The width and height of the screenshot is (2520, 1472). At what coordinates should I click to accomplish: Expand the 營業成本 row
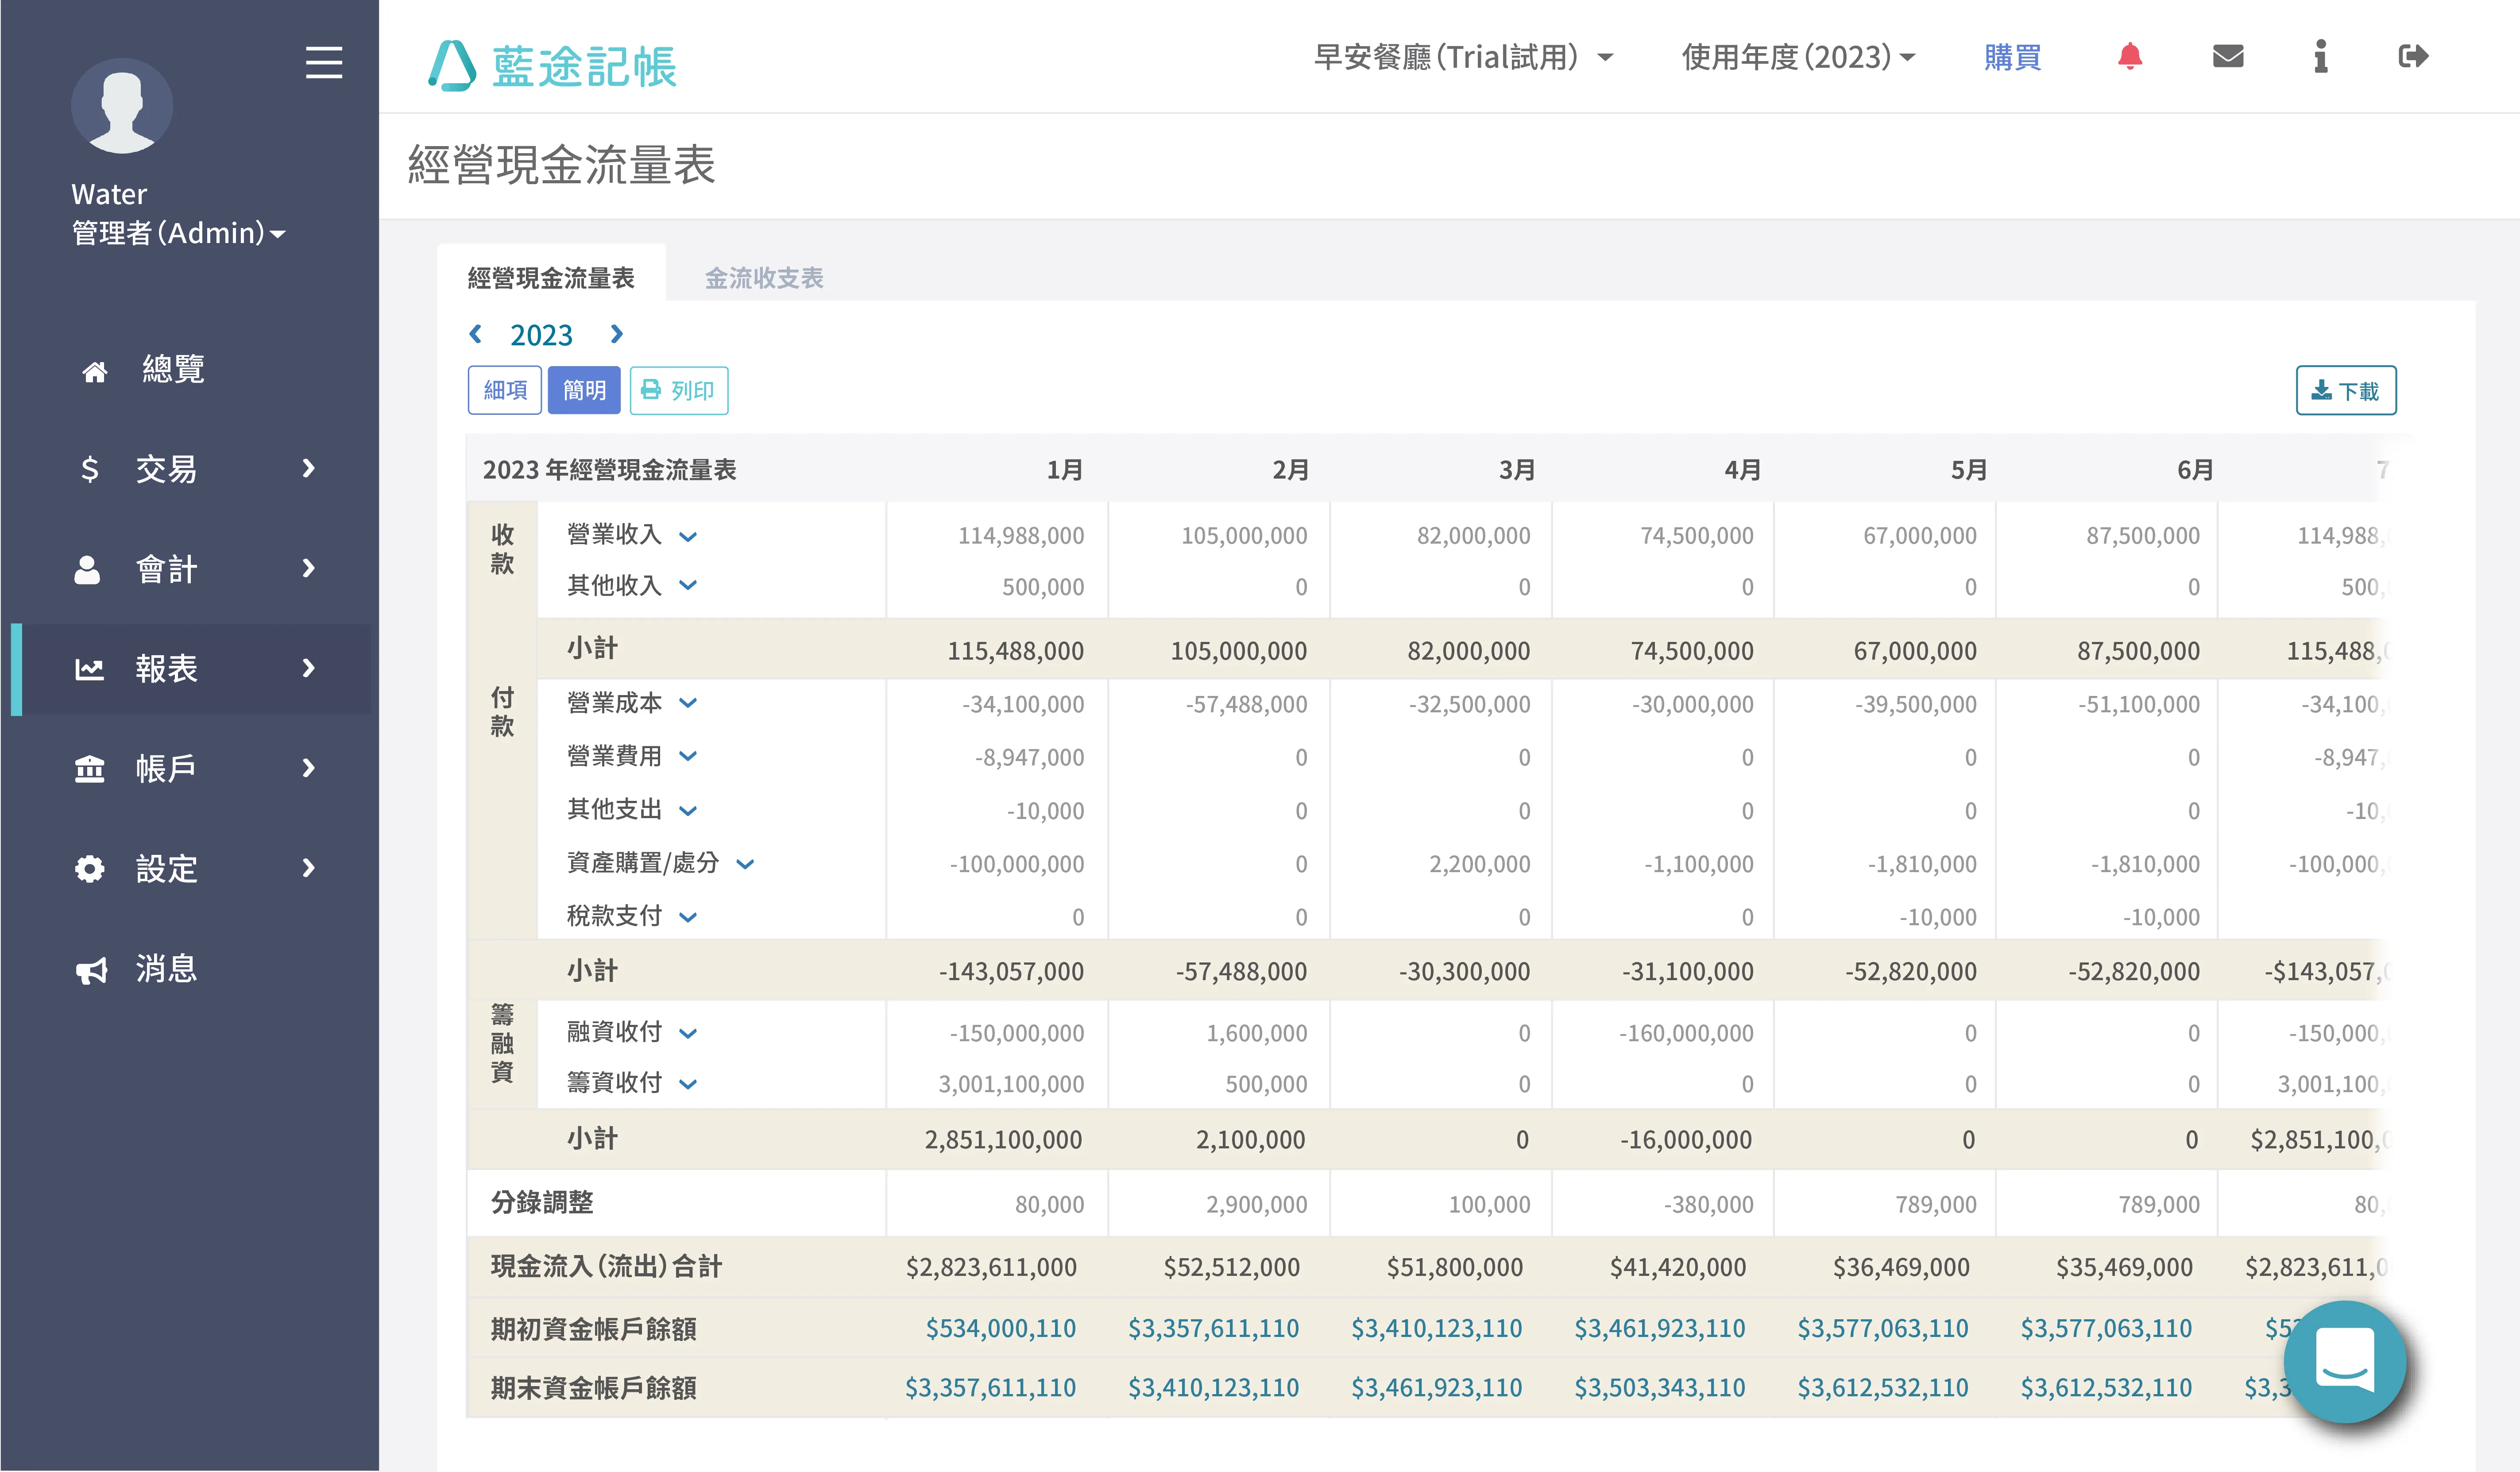pos(688,704)
